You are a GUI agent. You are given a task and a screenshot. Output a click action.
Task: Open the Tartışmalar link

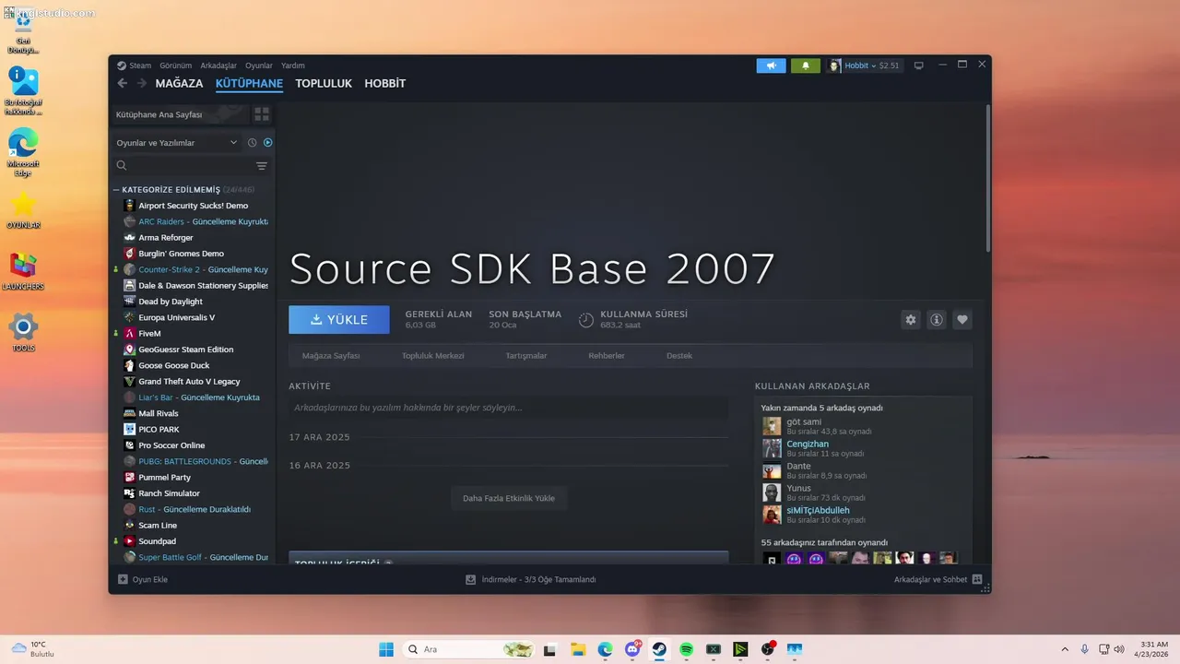[526, 356]
